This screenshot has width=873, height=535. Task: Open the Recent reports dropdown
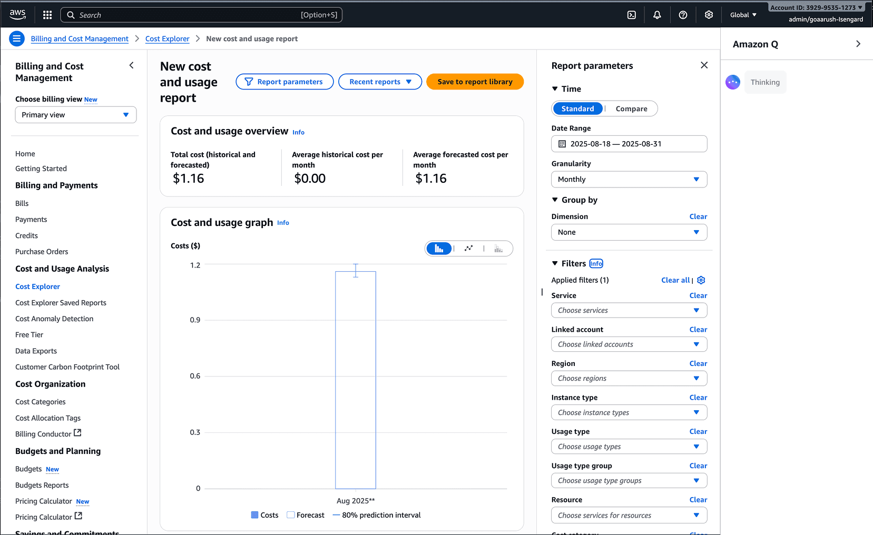tap(380, 82)
